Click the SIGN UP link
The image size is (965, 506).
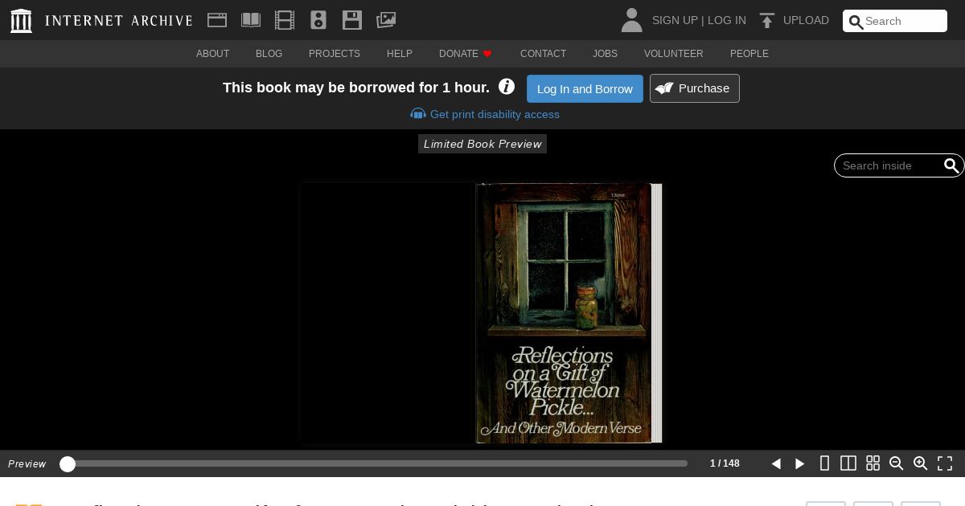click(675, 21)
